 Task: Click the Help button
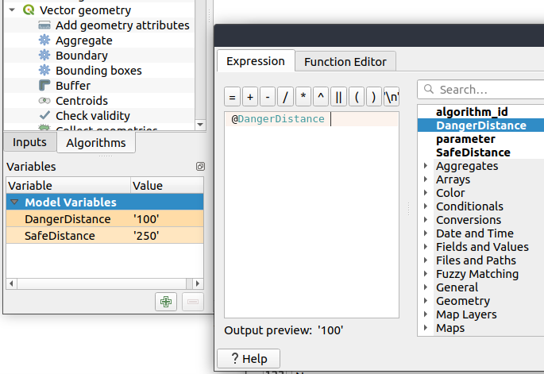pyautogui.click(x=248, y=358)
